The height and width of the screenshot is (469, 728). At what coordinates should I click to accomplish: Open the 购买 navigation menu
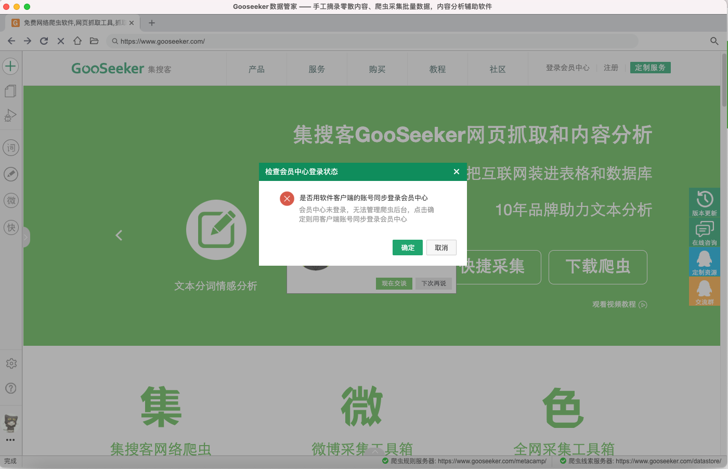377,69
